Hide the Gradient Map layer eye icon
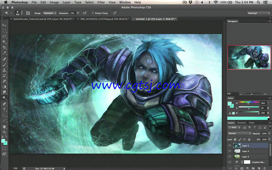The height and width of the screenshot is (170, 272). point(230,162)
